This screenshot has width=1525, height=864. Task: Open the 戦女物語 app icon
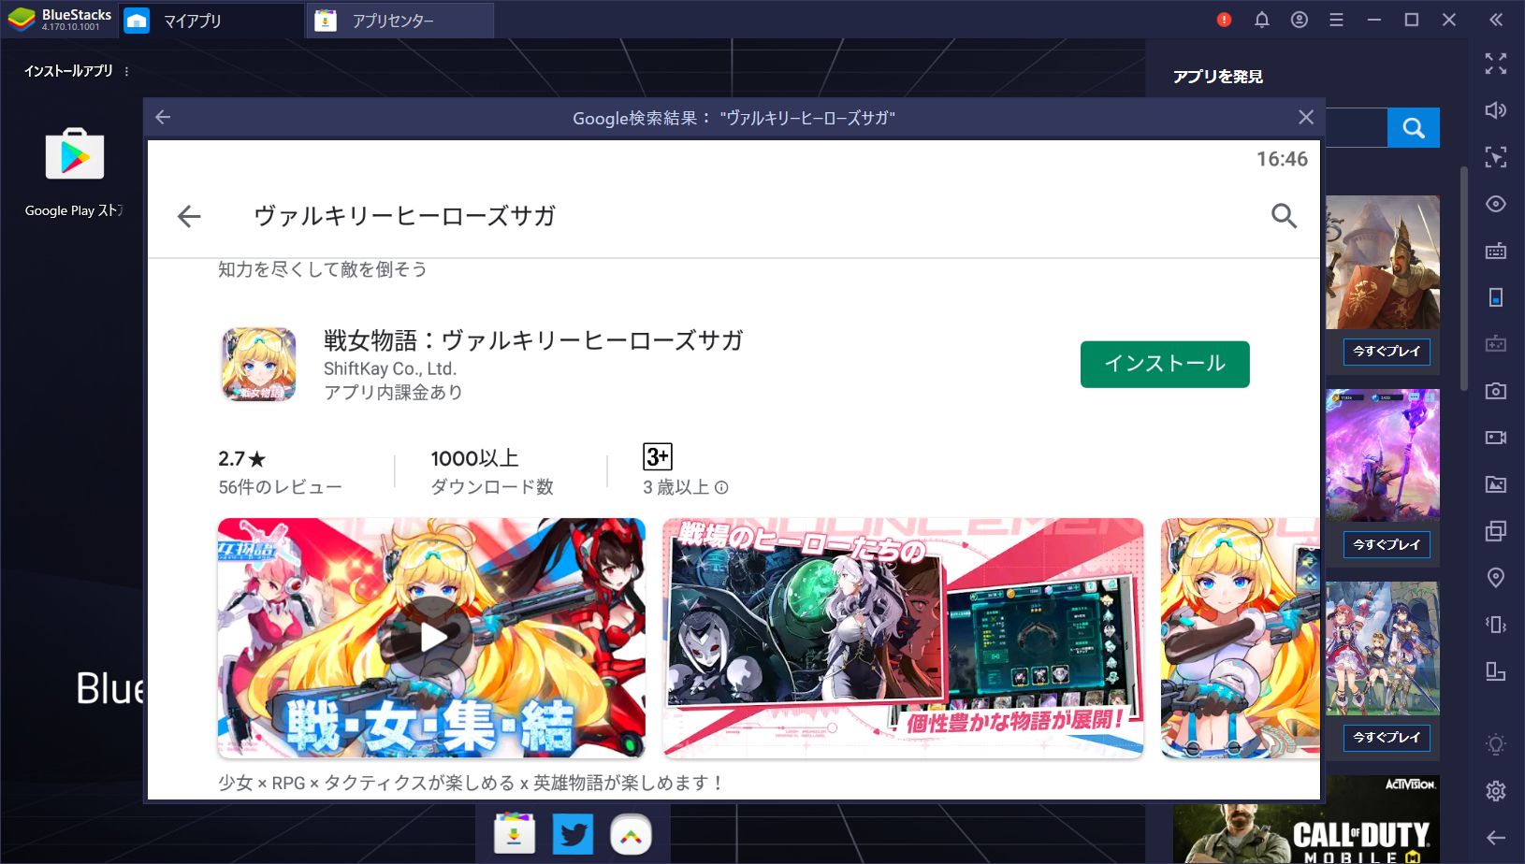coord(258,364)
